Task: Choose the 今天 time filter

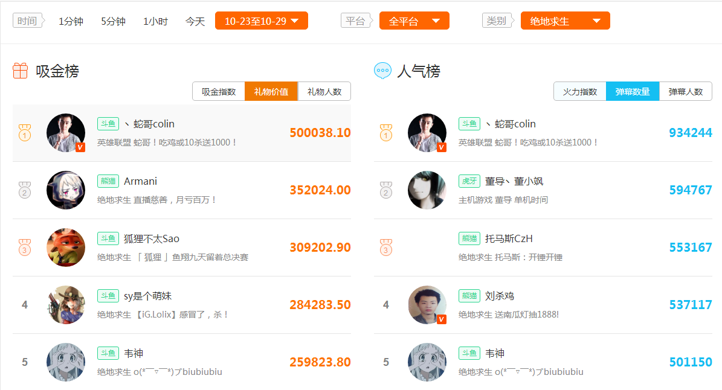Action: point(195,21)
